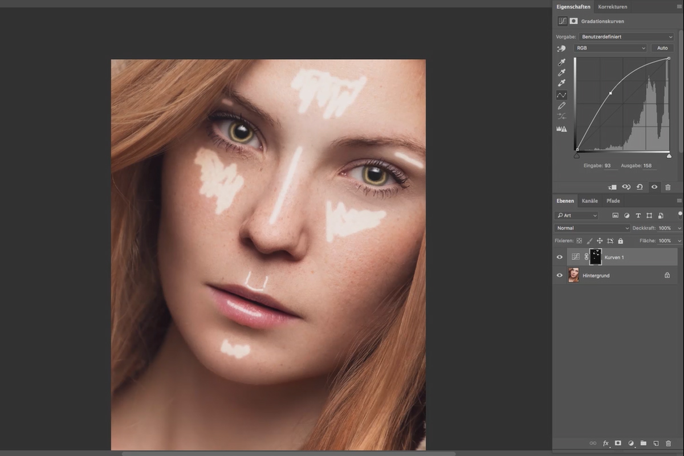
Task: Open the Fläche slider arrow
Action: pos(679,241)
